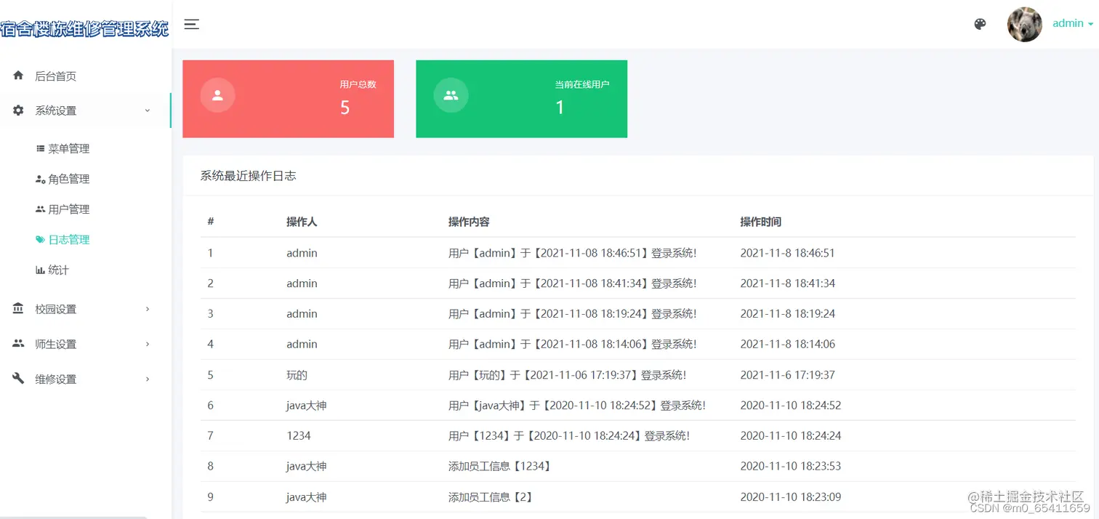This screenshot has height=519, width=1099.
Task: Click time cell 2020-11-10 18:24:24
Action: (791, 436)
